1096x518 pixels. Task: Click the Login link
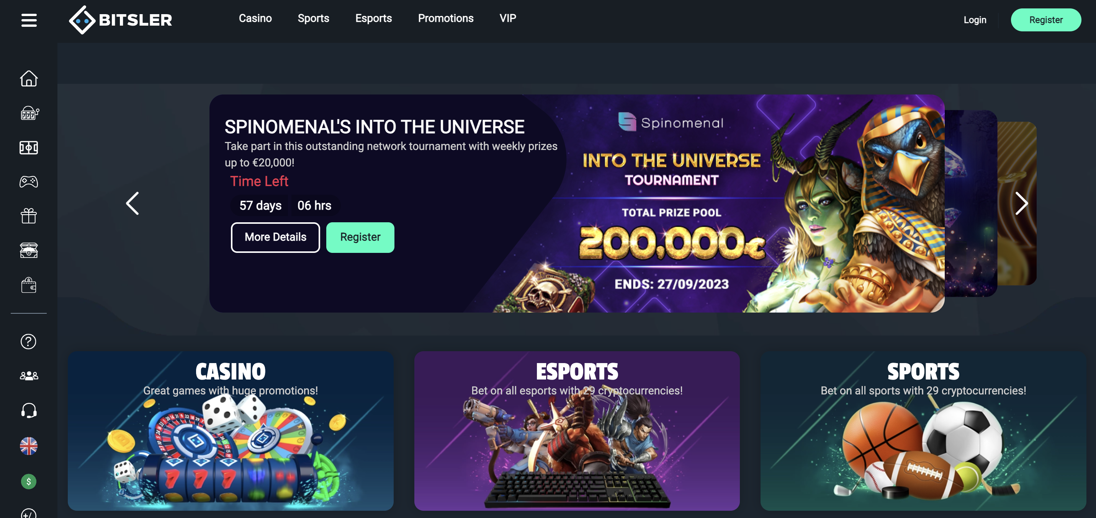pos(975,20)
